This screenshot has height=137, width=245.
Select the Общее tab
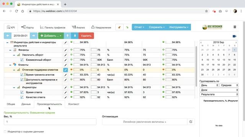[11, 104]
